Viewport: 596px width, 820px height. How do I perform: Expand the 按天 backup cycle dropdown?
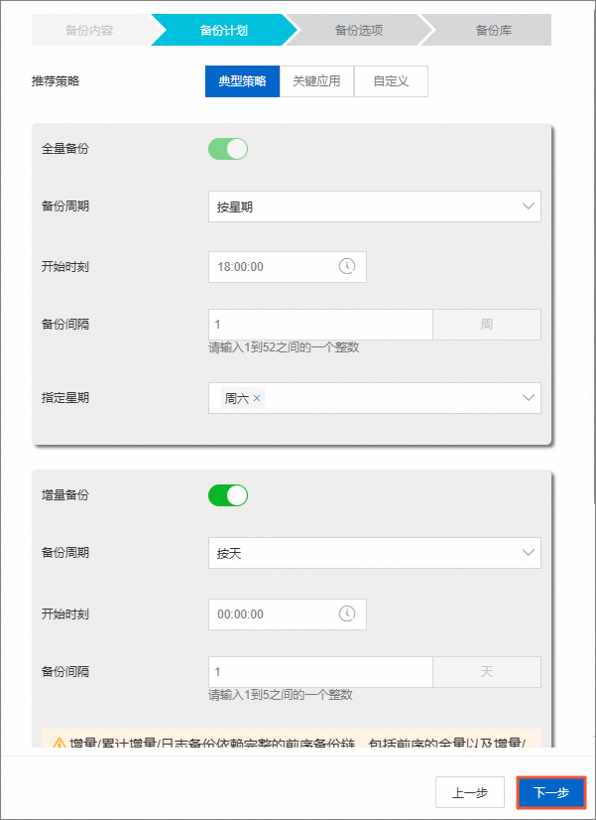click(374, 553)
